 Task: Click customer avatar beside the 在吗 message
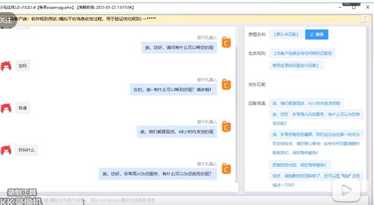[x=6, y=66]
